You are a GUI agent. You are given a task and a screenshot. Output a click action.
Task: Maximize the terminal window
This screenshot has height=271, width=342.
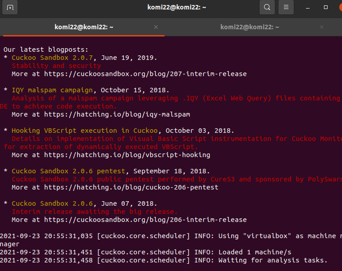(x=326, y=7)
